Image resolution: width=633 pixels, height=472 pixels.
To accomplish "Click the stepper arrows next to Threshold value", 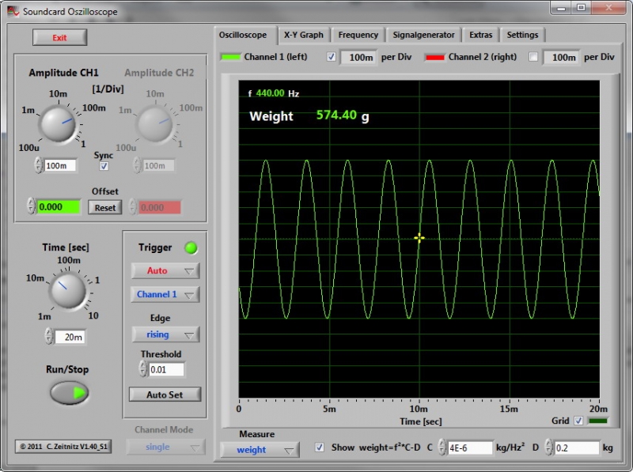I will (x=142, y=369).
